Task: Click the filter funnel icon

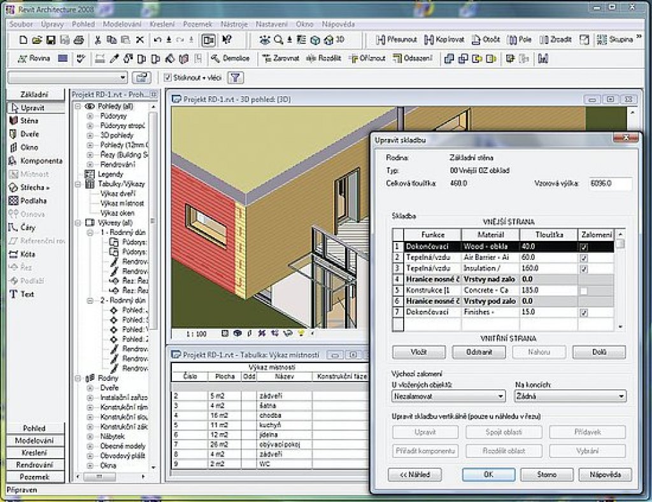Action: (236, 77)
